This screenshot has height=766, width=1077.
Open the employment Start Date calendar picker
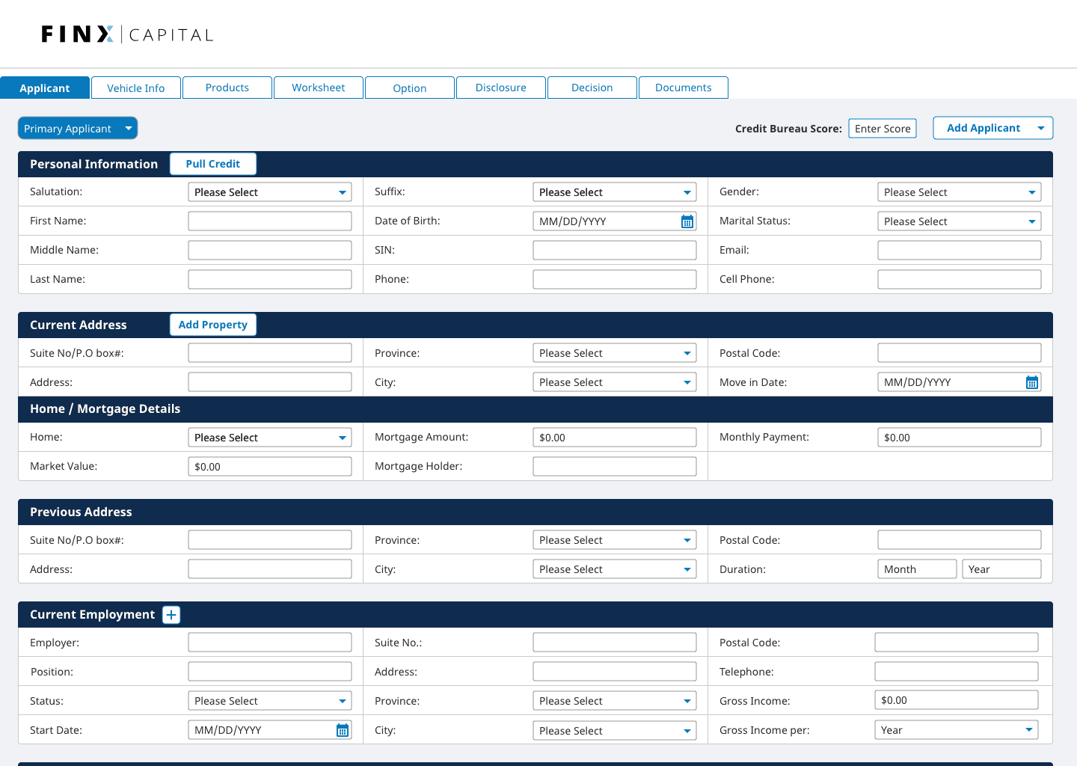pos(343,730)
